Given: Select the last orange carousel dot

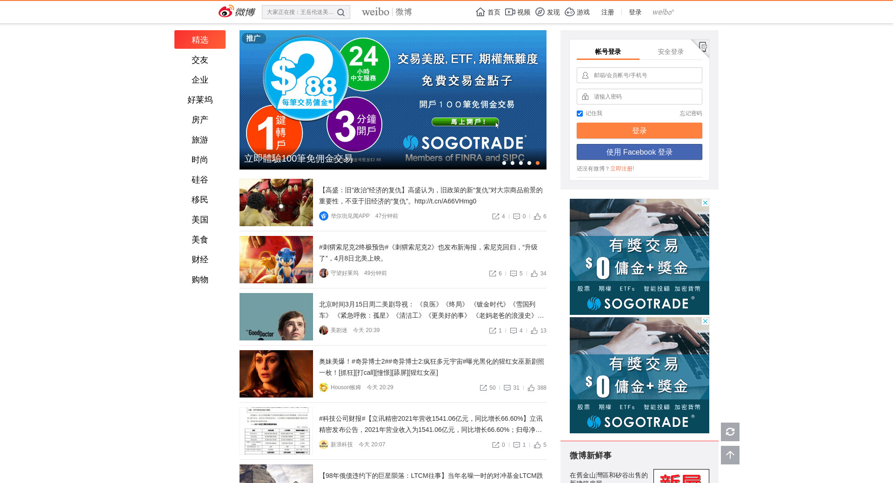Looking at the screenshot, I should 538,163.
